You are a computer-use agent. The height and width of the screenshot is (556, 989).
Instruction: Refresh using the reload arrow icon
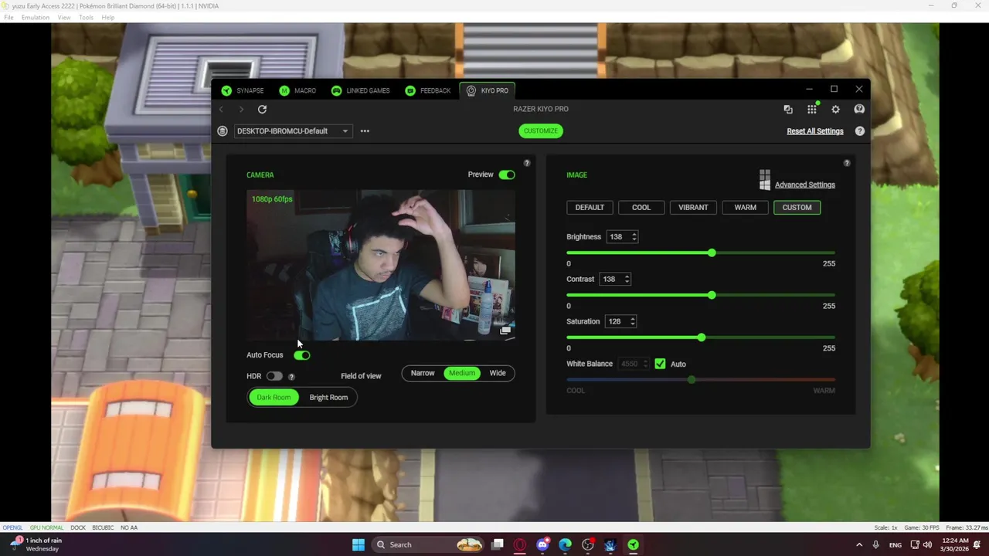pos(262,110)
